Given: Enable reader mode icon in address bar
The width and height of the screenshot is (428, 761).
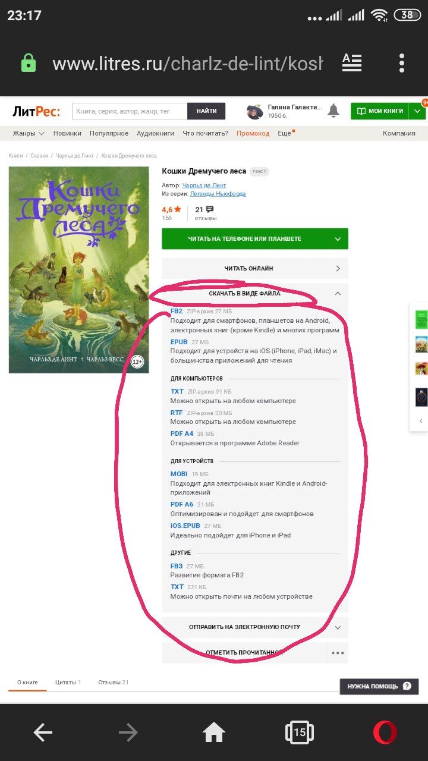Looking at the screenshot, I should [352, 62].
